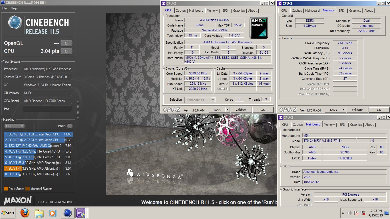This screenshot has width=390, height=219.
Task: Open the CPU ranking type dropdown
Action: point(14,126)
